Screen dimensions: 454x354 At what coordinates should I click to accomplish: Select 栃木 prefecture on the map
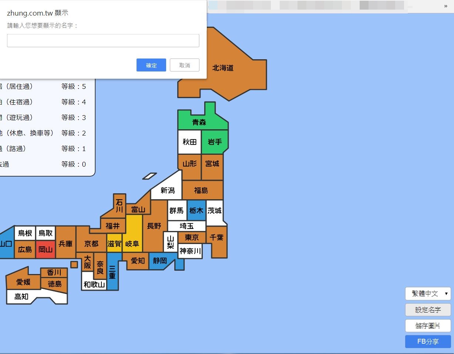[x=196, y=210]
